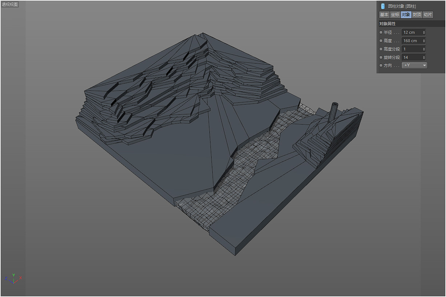446x297 pixels.
Task: Click the XYZ axis gizmo in viewport
Action: click(13, 278)
